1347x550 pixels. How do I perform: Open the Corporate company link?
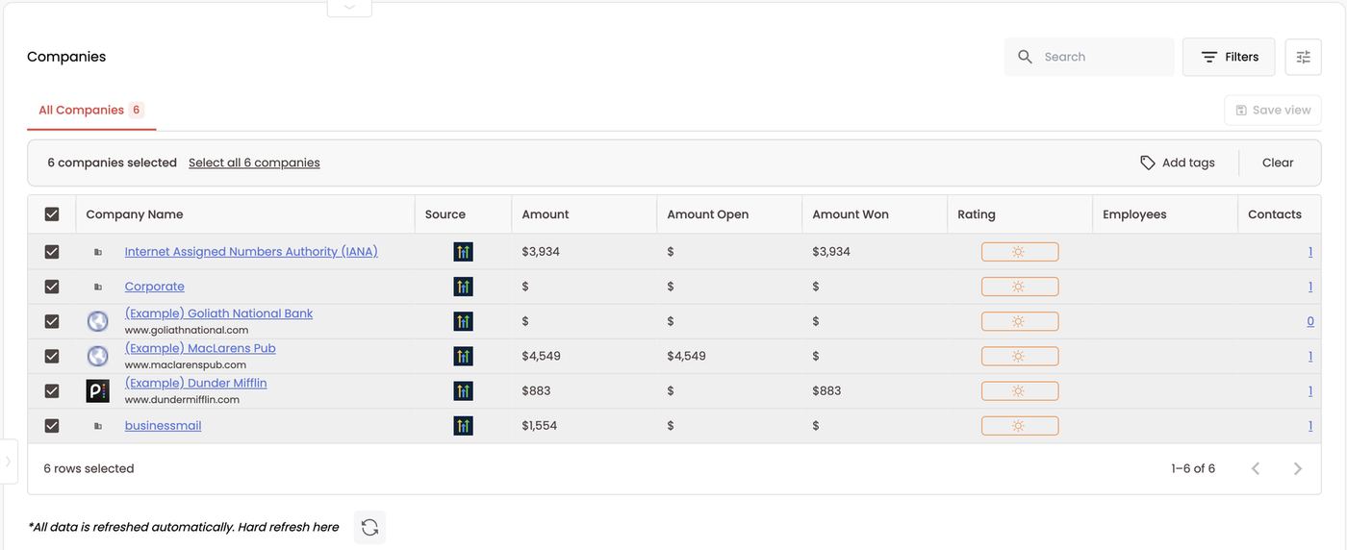tap(155, 287)
